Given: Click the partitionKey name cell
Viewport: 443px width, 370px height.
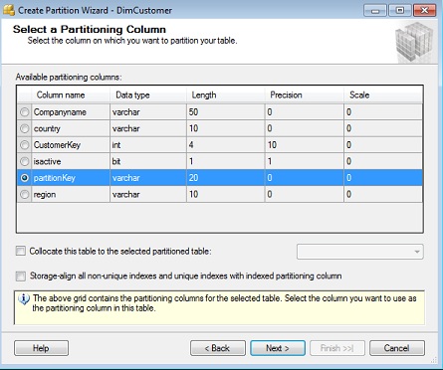Looking at the screenshot, I should (71, 178).
